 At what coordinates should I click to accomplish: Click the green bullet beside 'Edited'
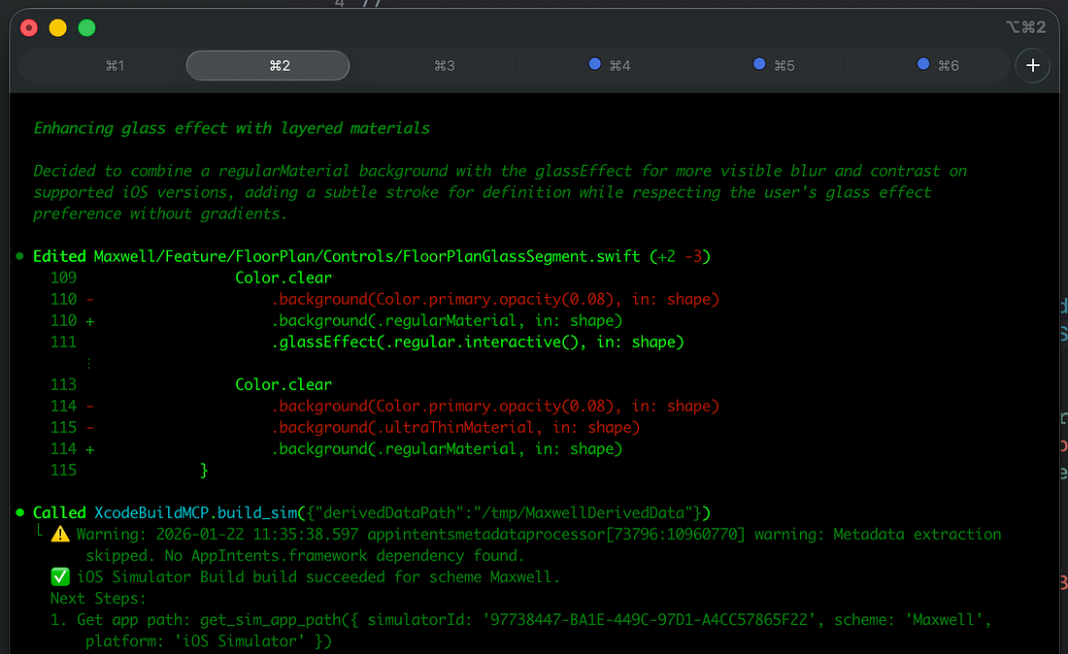coord(19,256)
